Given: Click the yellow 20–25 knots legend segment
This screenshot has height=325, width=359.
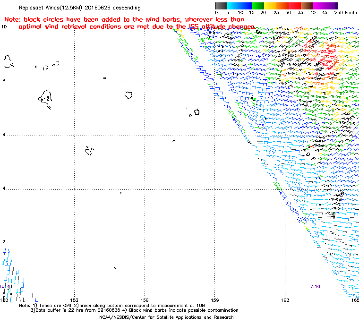Looking at the screenshot, I should (270, 6).
